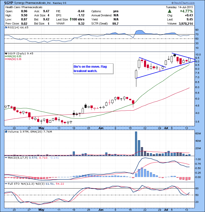Viewport: 205px width, 212px height.
Task: Click the Jul month label on price axis
Action: coord(166,128)
